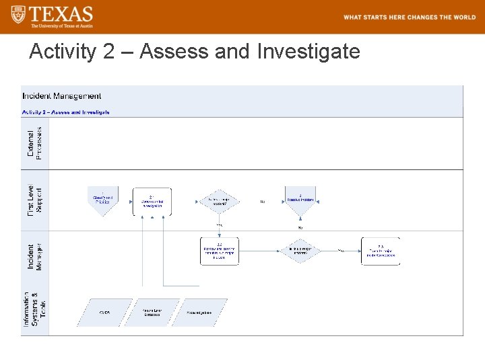485x363 pixels.
Task: Select the 'External Processes' swimlane label
Action: point(34,143)
